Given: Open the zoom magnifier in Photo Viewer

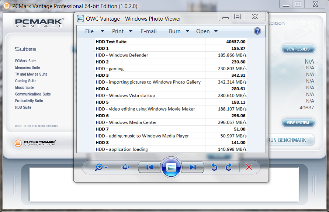Looking at the screenshot, I should click(99, 167).
